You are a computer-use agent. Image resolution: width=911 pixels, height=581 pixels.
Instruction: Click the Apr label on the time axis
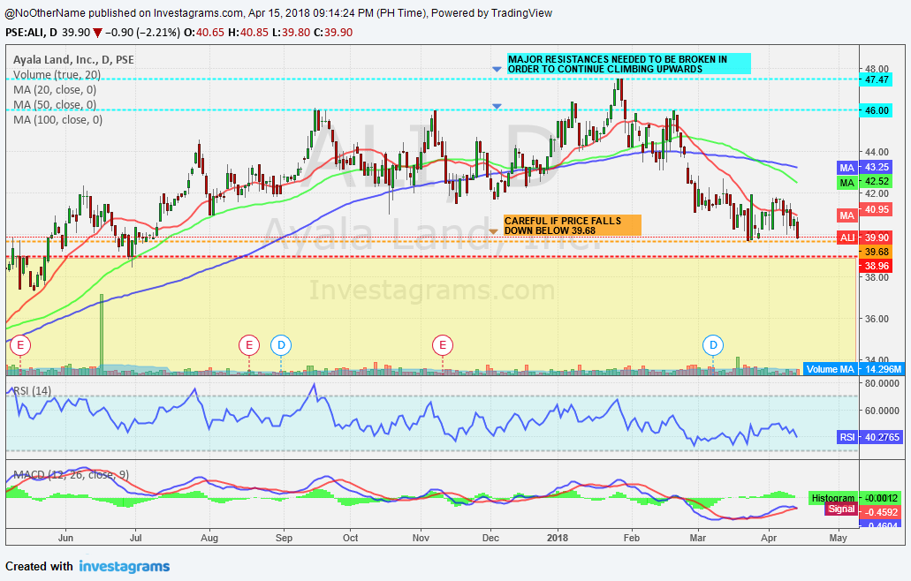click(769, 538)
